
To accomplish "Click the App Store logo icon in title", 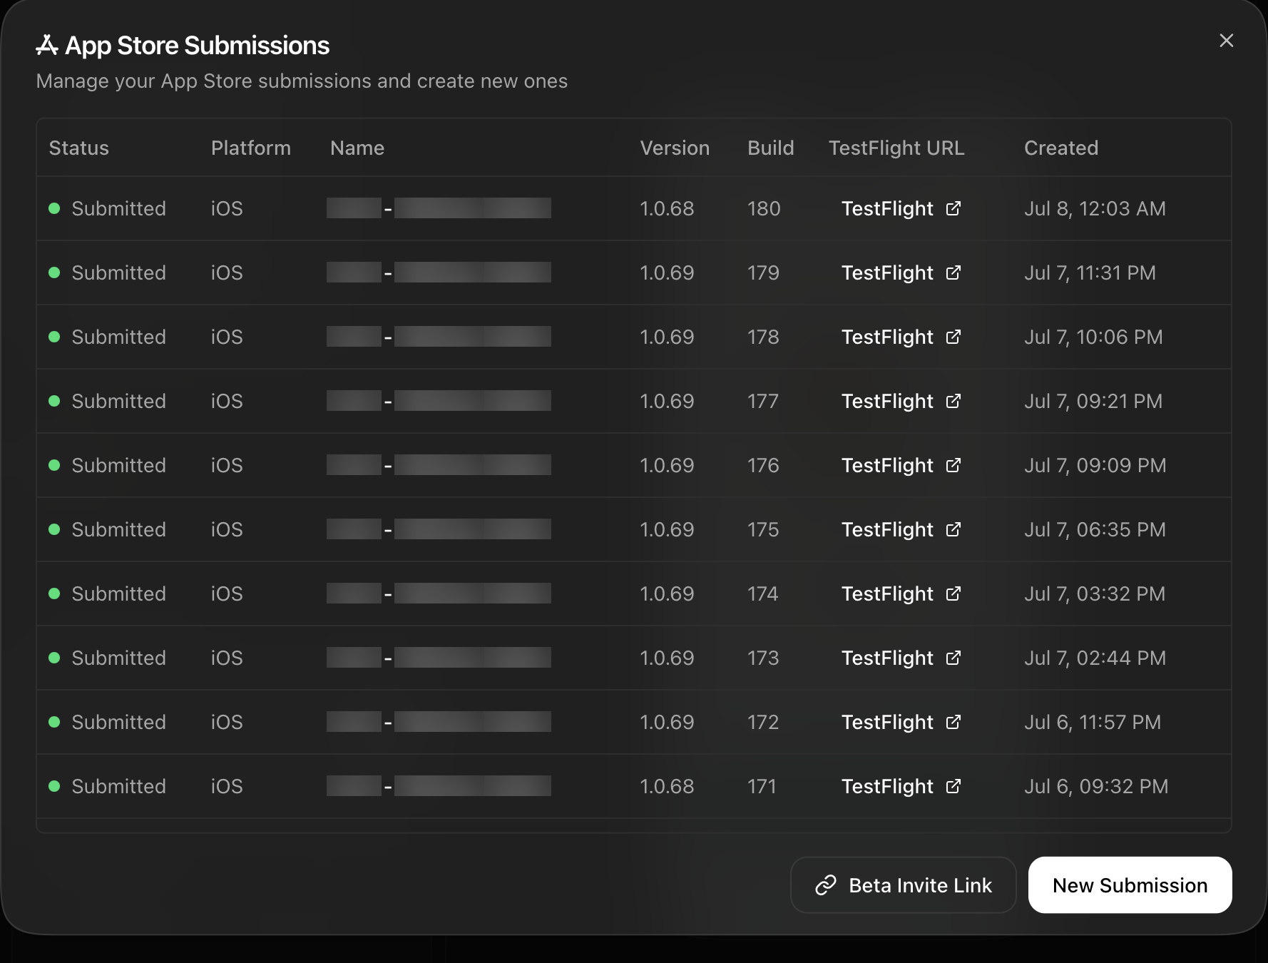I will coord(47,45).
